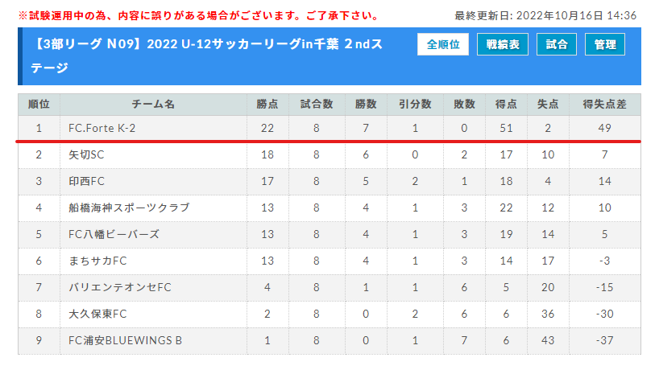The width and height of the screenshot is (655, 370).
Task: Click the 得点 column header
Action: click(506, 105)
